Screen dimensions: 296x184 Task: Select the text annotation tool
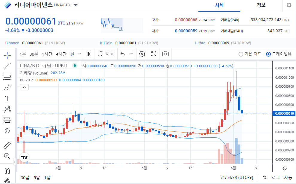pyautogui.click(x=7, y=98)
